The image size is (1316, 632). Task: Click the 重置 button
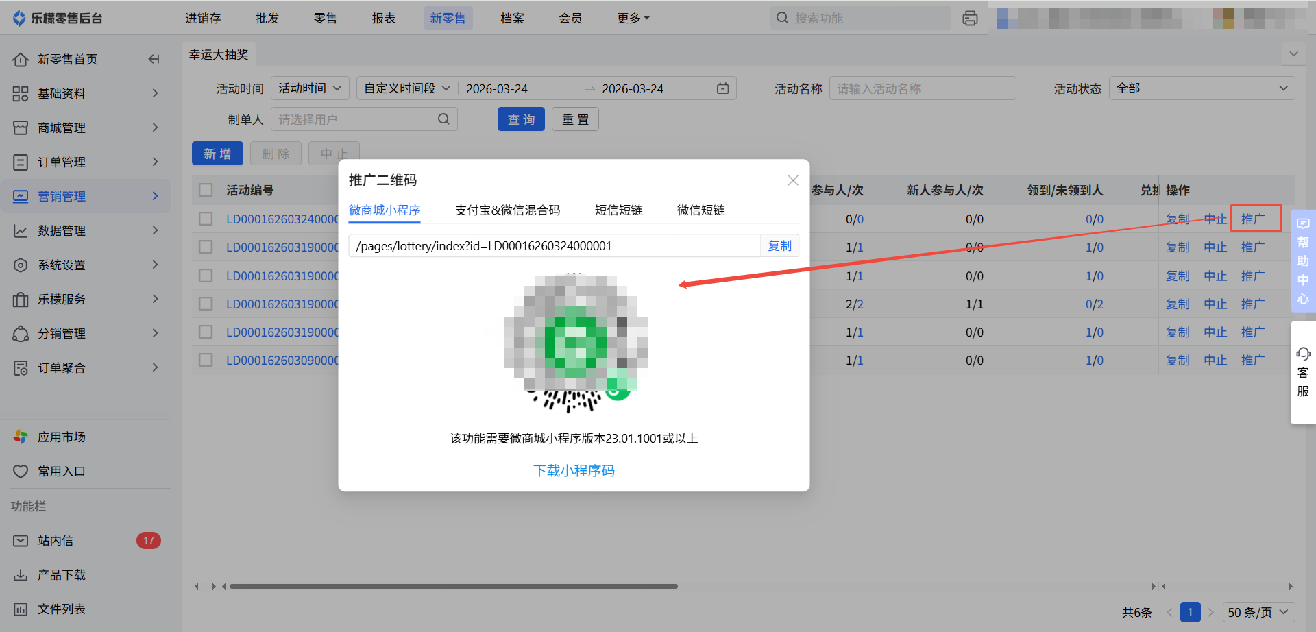pyautogui.click(x=575, y=119)
